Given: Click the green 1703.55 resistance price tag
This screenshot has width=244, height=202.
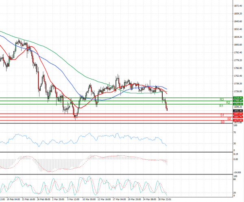Looking at the screenshot, I should click(238, 104).
